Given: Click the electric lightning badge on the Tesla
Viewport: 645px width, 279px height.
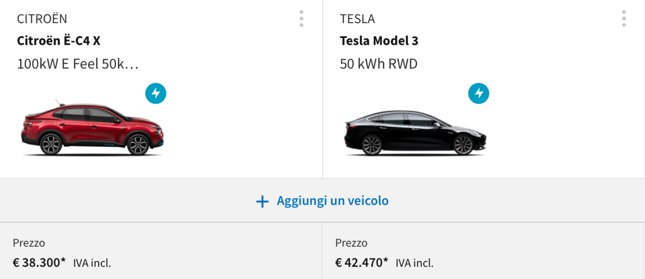Looking at the screenshot, I should [479, 93].
